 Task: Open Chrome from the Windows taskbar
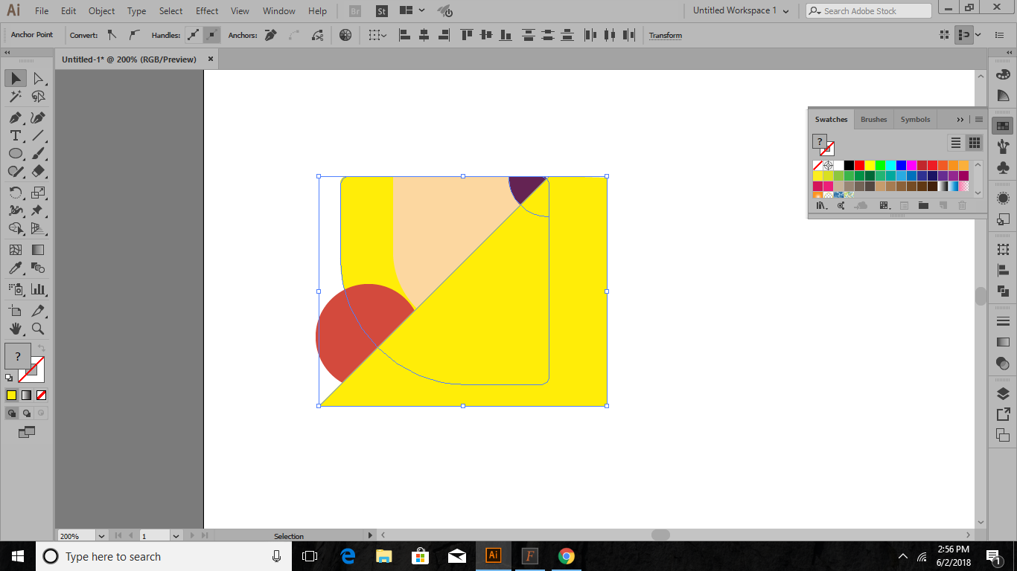click(x=567, y=556)
